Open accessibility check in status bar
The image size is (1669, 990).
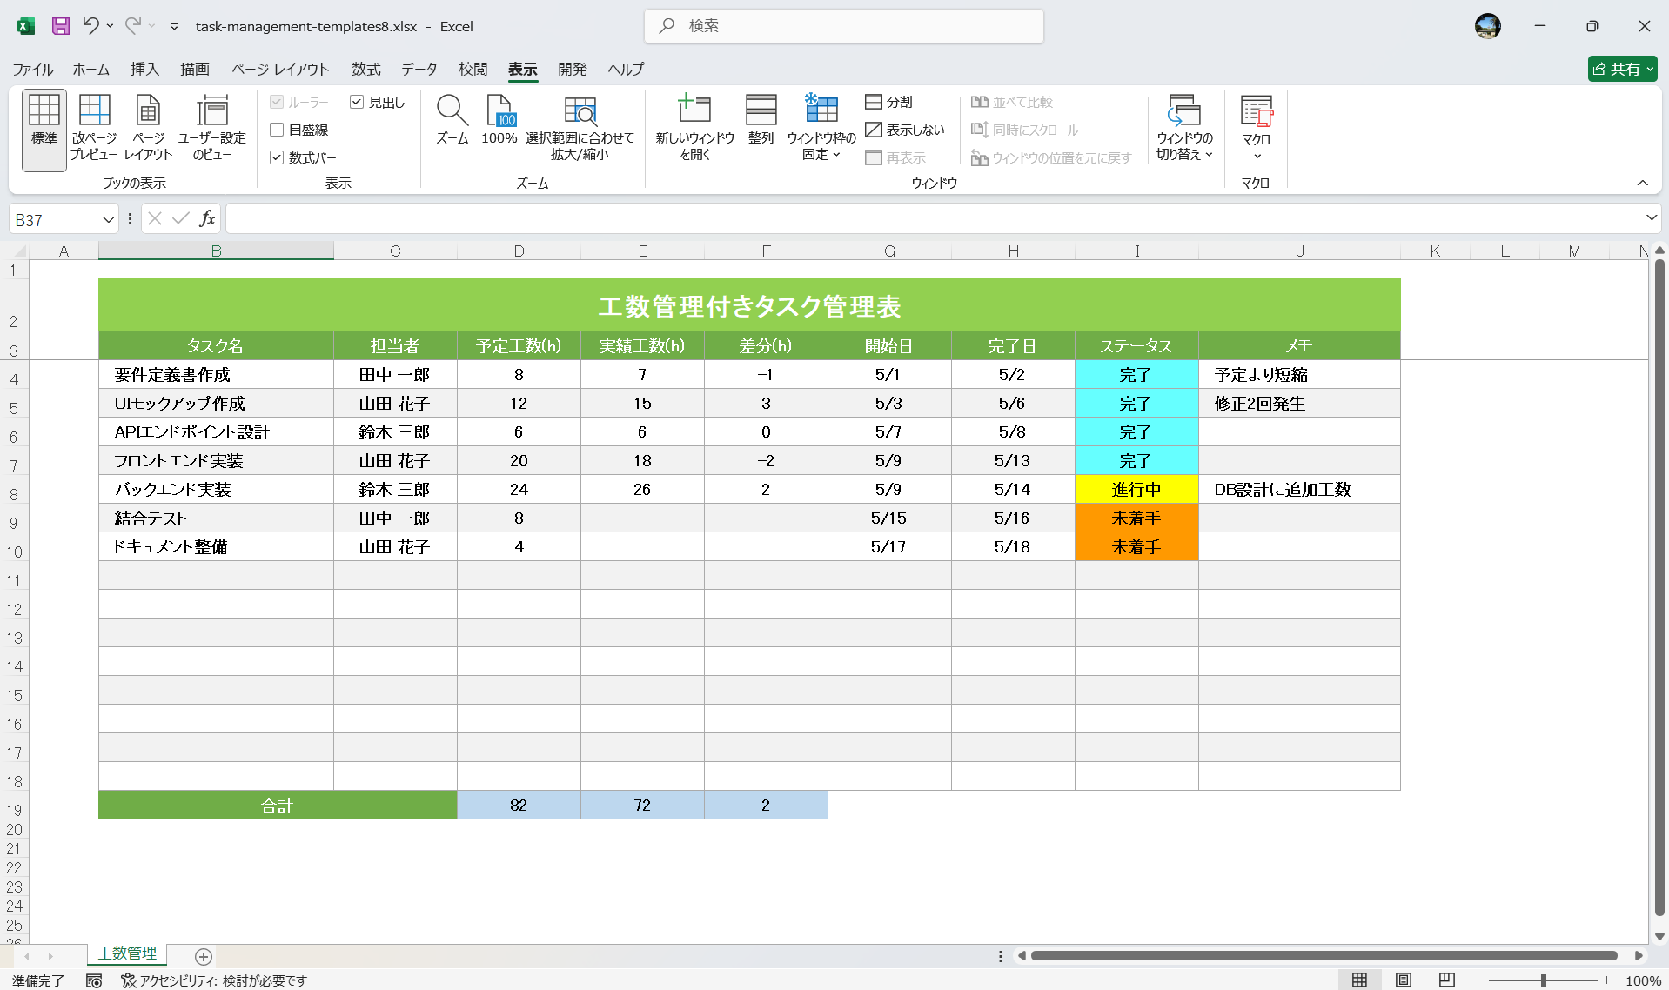coord(214,980)
